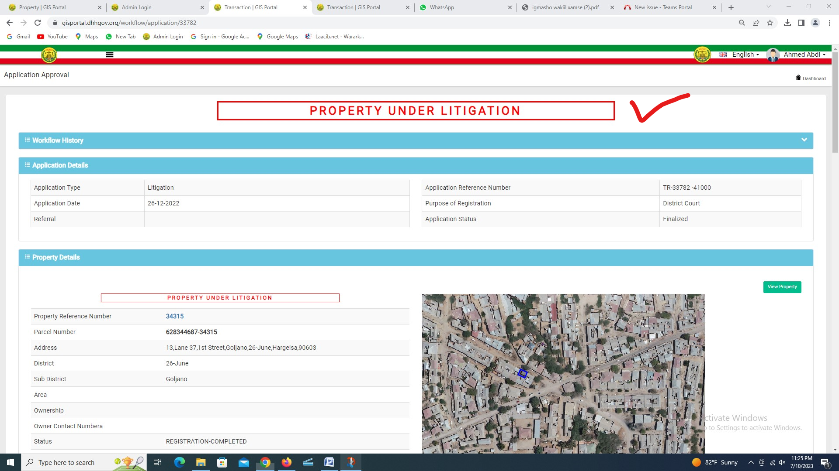Click Ahmed Abdi profile avatar
The image size is (839, 471).
coord(773,55)
